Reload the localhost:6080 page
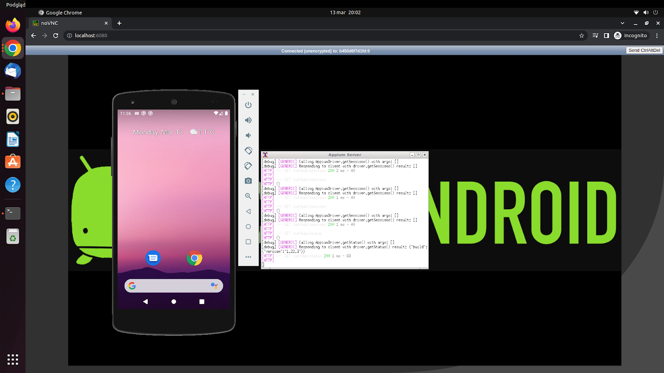664x373 pixels. 56,36
